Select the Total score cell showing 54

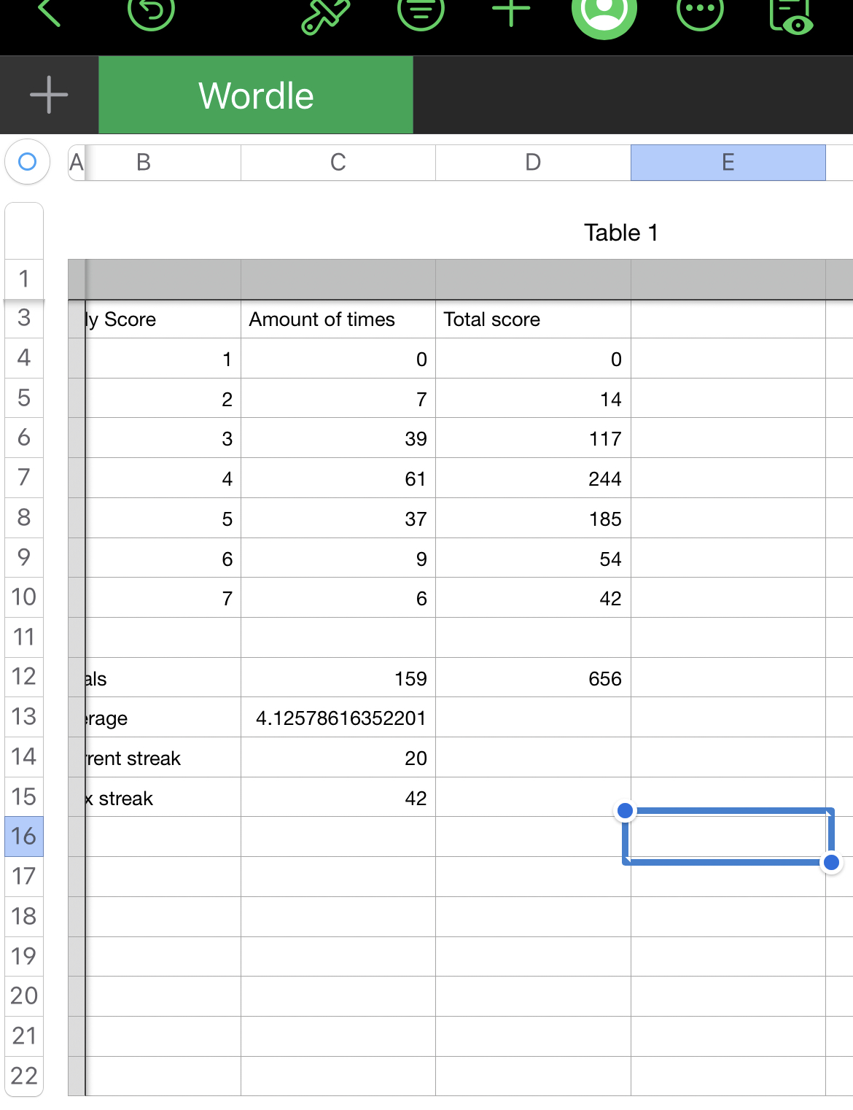tap(534, 558)
